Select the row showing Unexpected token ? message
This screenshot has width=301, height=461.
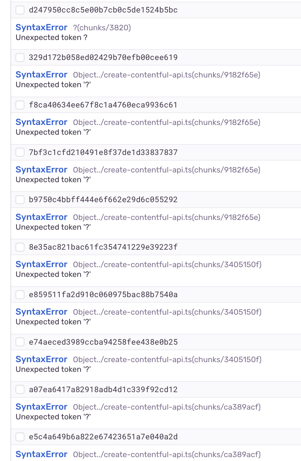point(52,37)
